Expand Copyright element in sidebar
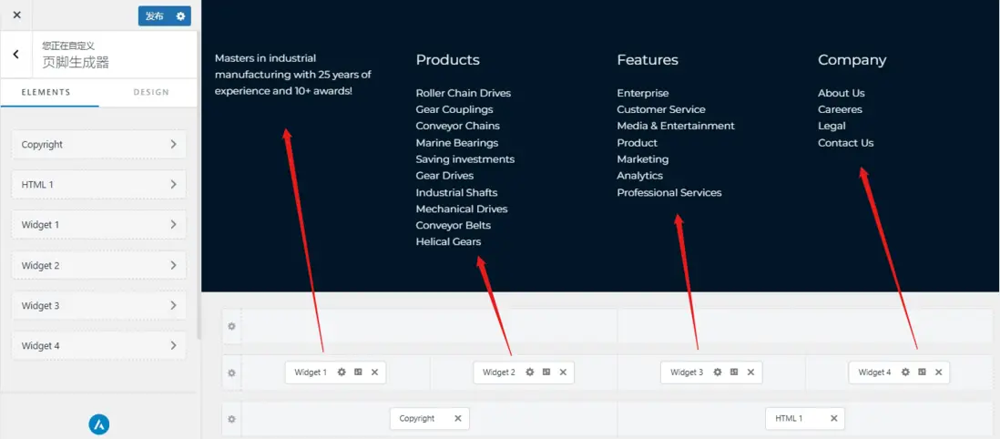Viewport: 1000px width, 439px height. pyautogui.click(x=98, y=144)
